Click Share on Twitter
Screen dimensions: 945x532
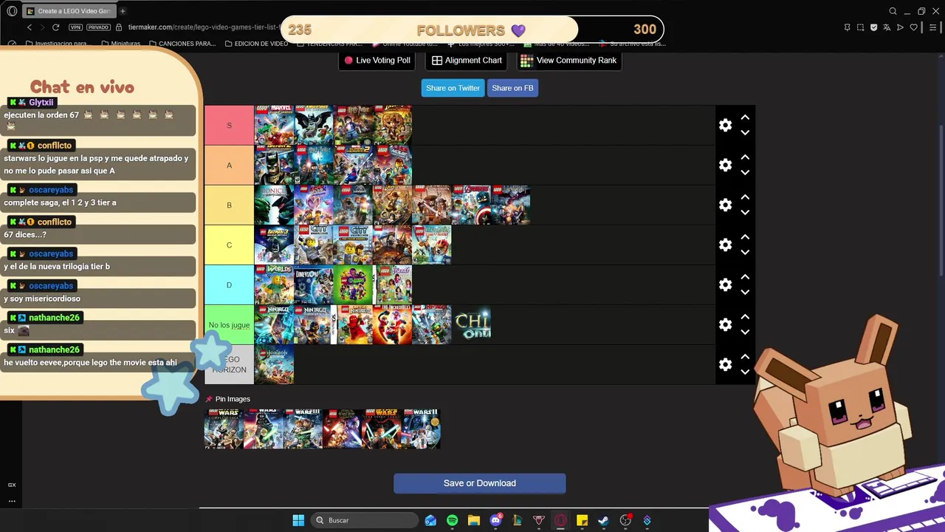[453, 88]
